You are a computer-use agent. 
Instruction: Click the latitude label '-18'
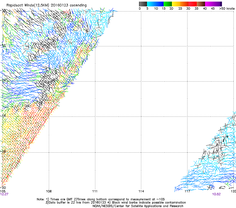3,151
